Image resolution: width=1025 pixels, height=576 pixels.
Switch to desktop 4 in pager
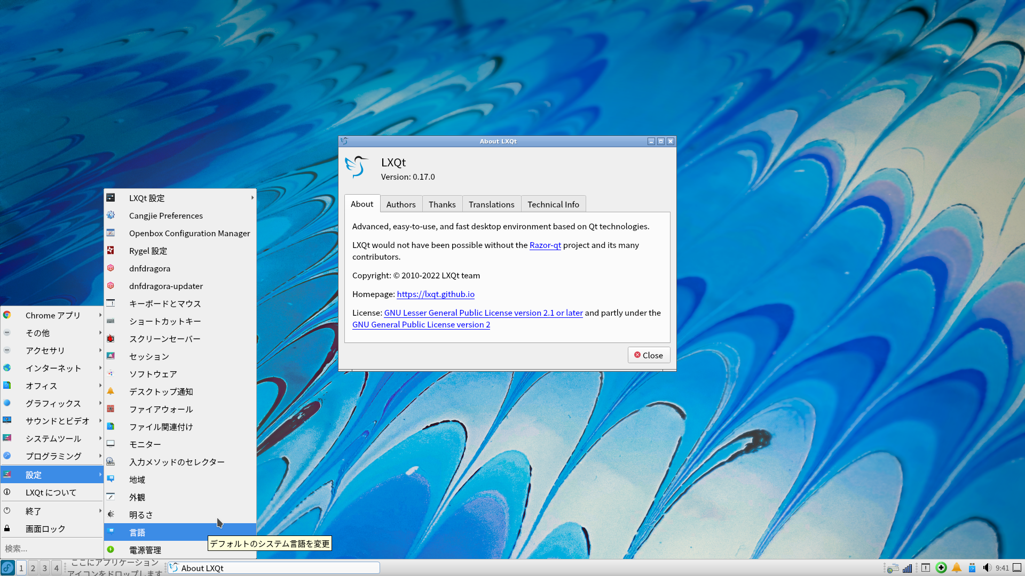(x=57, y=568)
